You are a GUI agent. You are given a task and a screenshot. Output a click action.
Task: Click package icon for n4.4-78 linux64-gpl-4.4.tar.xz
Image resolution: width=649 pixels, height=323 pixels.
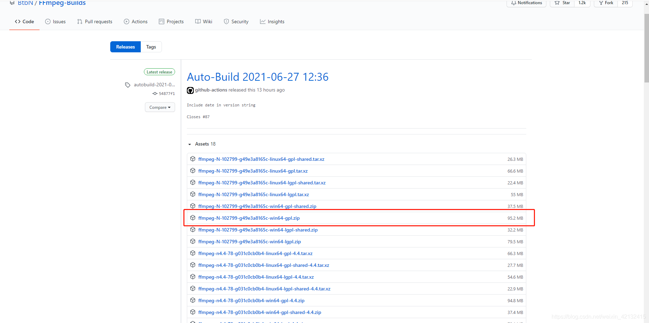point(193,253)
